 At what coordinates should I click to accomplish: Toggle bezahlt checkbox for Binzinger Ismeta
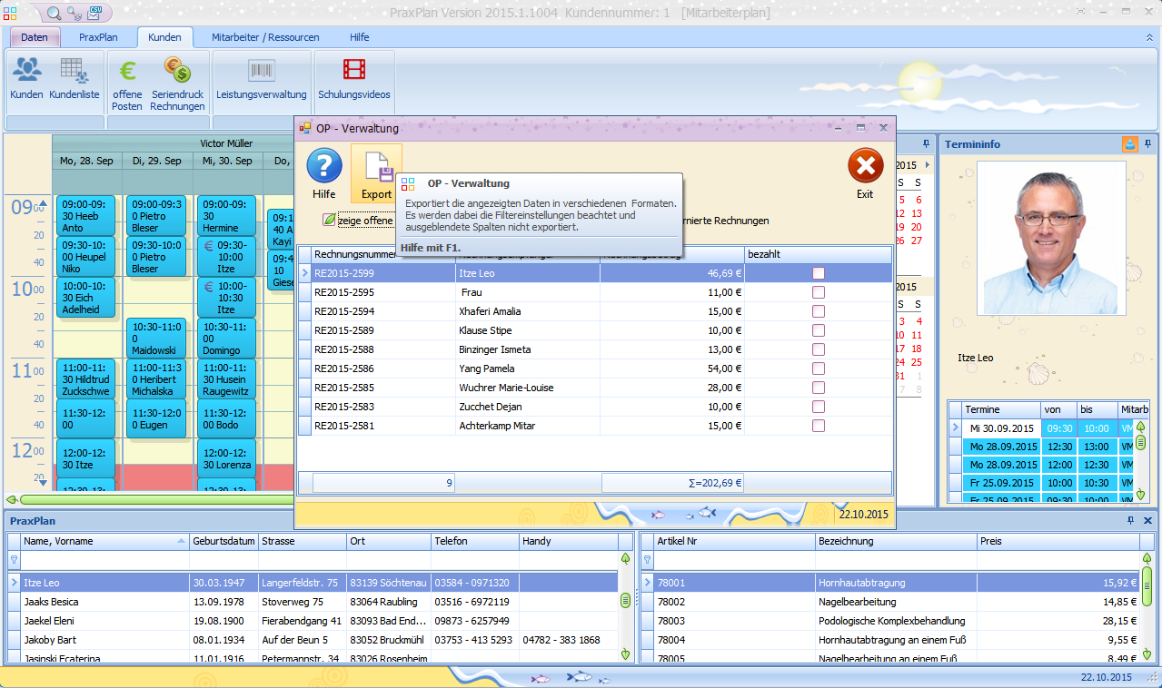click(819, 349)
